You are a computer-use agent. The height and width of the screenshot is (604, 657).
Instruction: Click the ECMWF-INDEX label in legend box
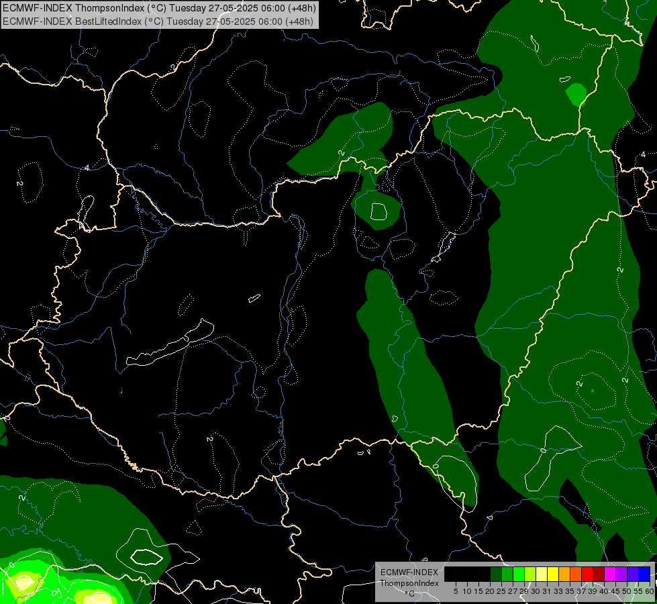tap(409, 572)
